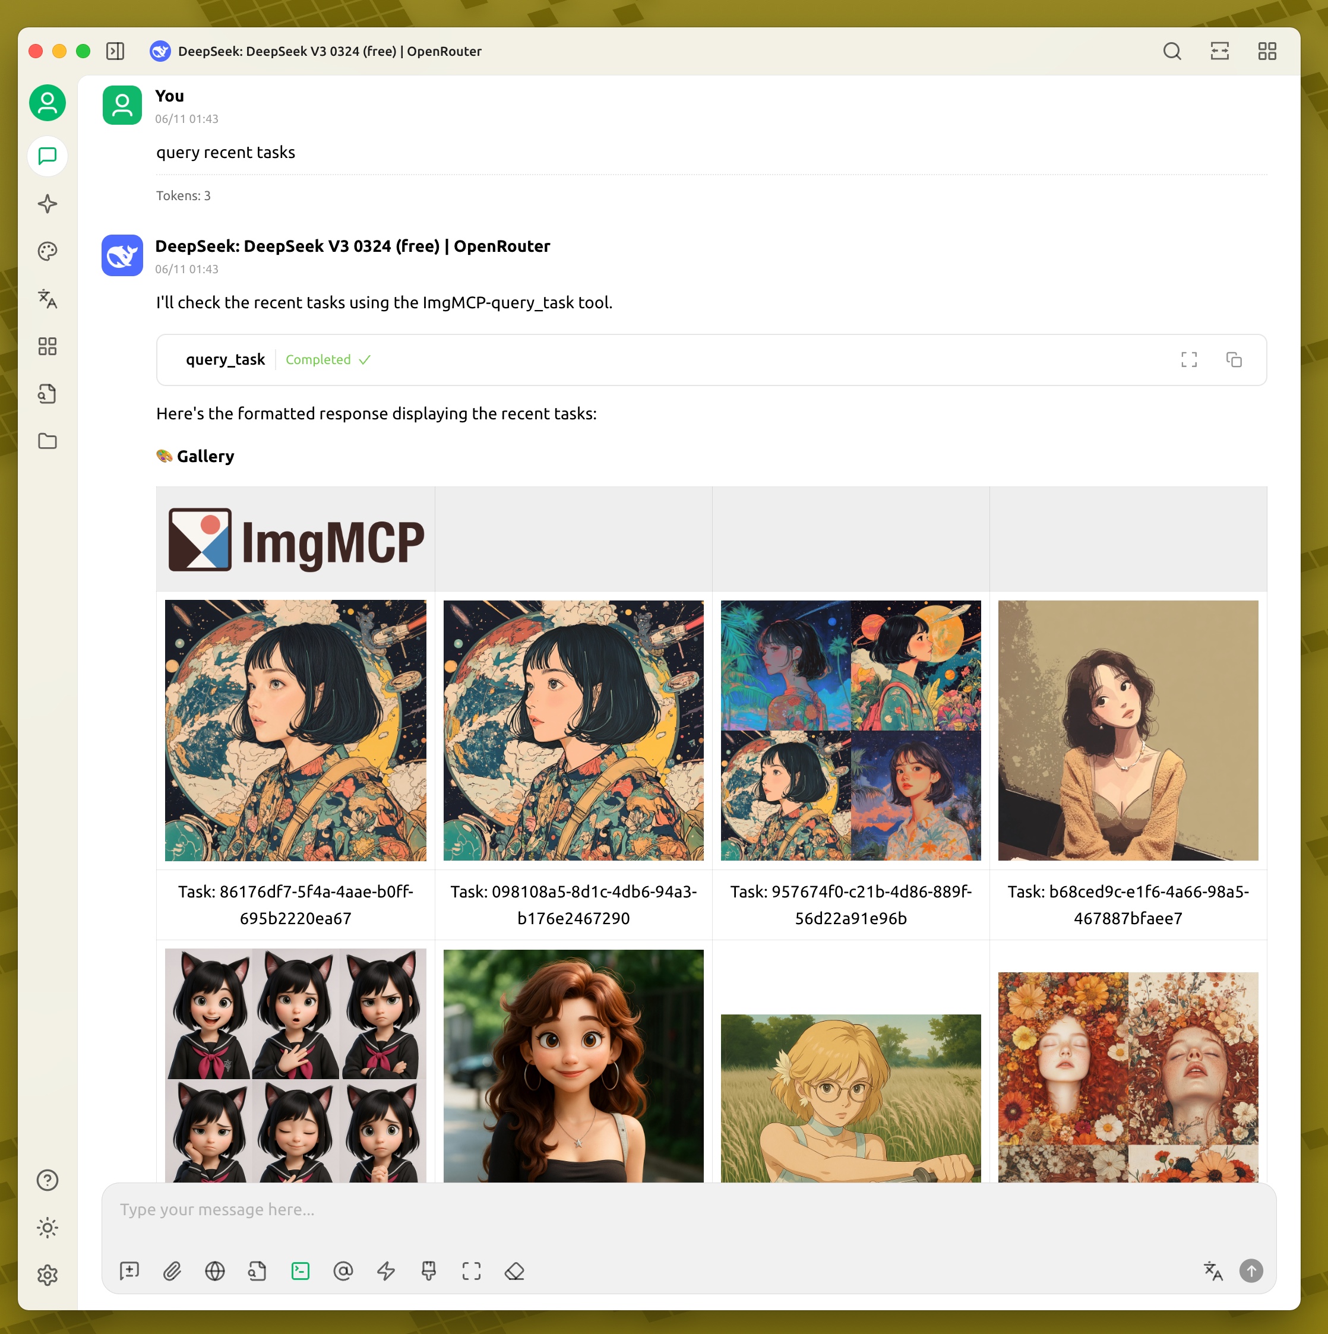
Task: Click the @ mention models icon
Action: 343,1271
